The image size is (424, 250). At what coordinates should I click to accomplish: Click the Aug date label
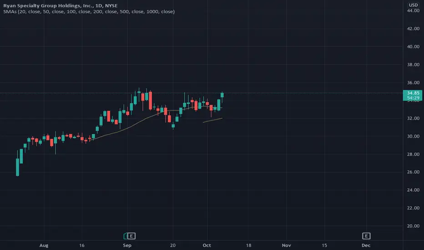(x=44, y=245)
